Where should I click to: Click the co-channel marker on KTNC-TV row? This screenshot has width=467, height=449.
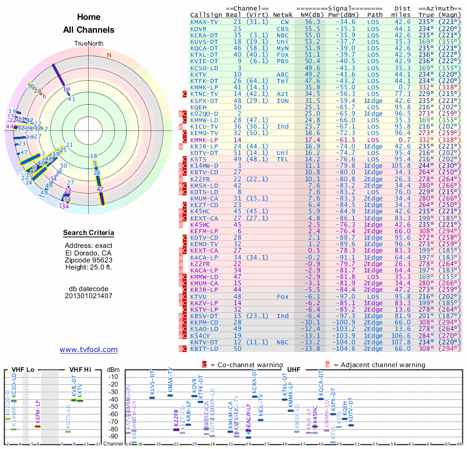pyautogui.click(x=184, y=94)
